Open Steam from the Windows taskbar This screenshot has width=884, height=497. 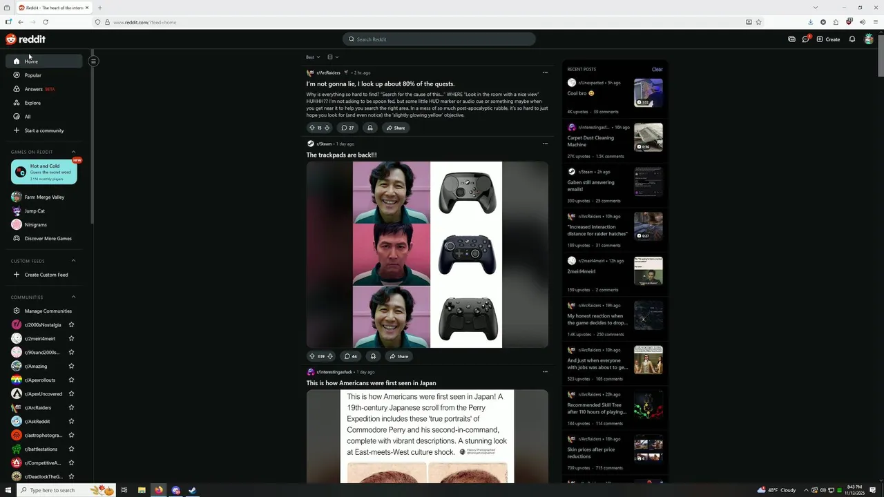(193, 490)
